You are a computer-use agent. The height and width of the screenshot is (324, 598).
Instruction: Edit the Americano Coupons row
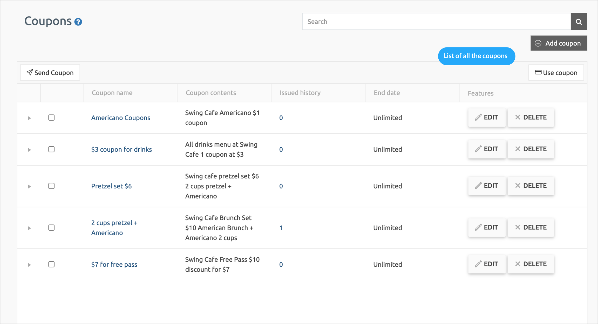click(487, 117)
